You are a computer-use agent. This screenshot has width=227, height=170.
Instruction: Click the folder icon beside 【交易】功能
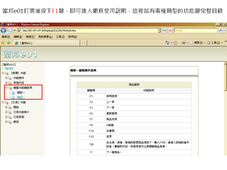click(7, 103)
